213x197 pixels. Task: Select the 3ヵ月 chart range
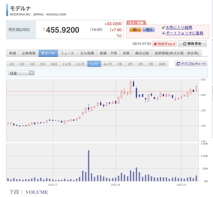tap(94, 64)
